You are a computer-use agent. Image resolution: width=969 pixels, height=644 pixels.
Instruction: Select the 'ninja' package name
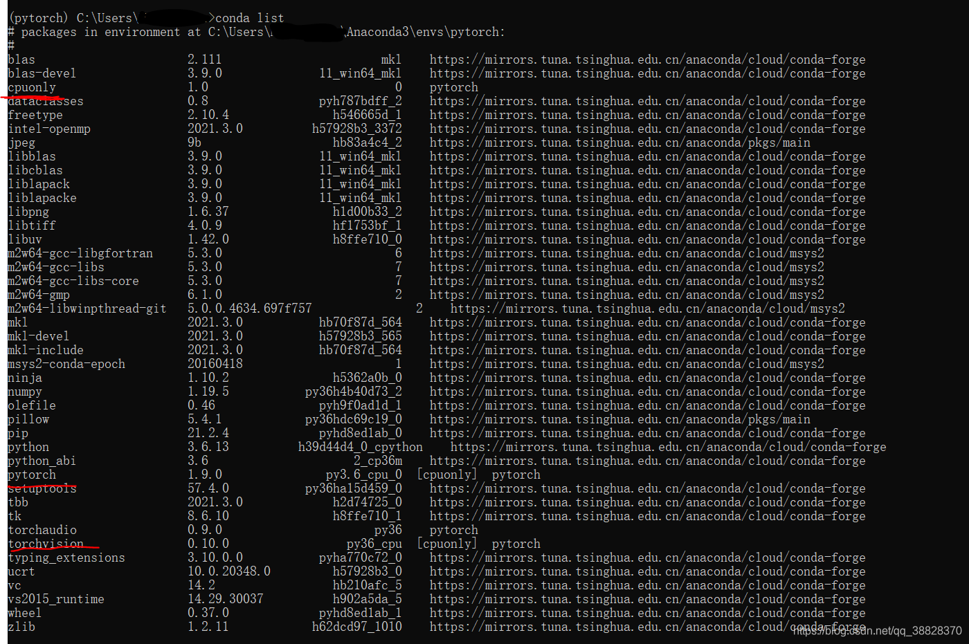click(25, 378)
